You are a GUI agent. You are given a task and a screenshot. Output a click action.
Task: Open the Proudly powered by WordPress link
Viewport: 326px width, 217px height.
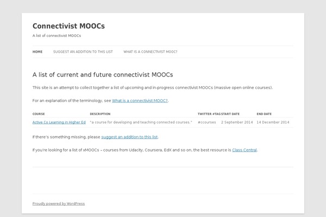[x=59, y=204]
